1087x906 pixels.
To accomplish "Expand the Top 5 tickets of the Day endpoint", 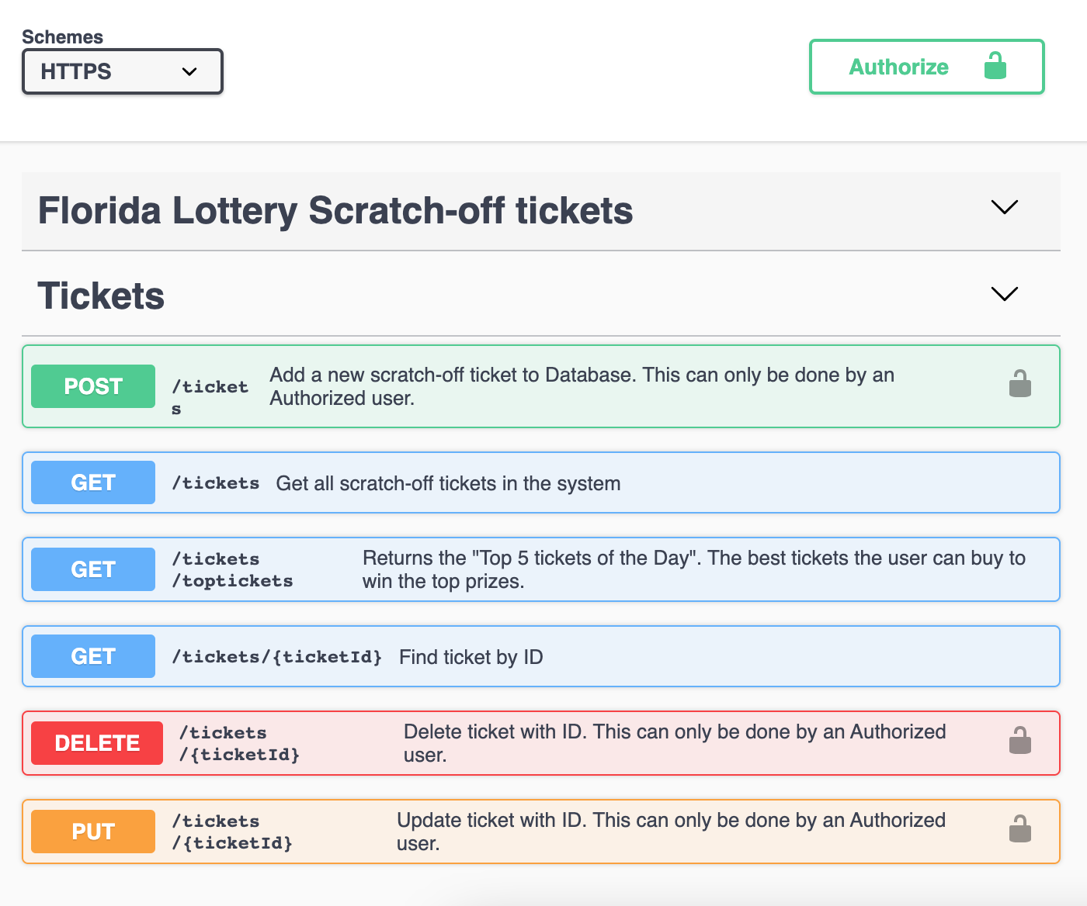I will click(x=543, y=569).
